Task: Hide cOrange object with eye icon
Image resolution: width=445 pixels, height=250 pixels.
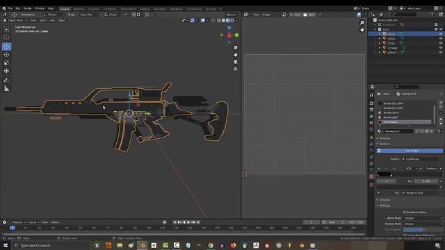Action: click(x=441, y=48)
